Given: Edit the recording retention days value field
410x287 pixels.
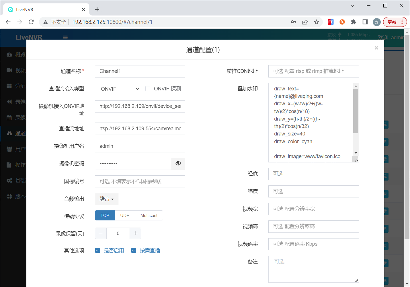Looking at the screenshot, I should [x=118, y=233].
